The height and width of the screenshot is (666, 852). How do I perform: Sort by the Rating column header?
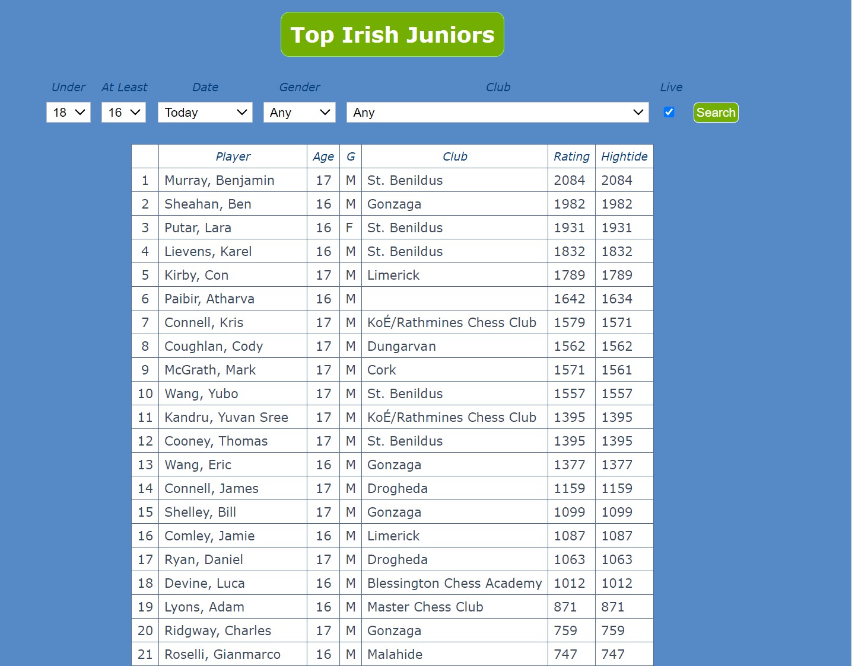(x=571, y=156)
